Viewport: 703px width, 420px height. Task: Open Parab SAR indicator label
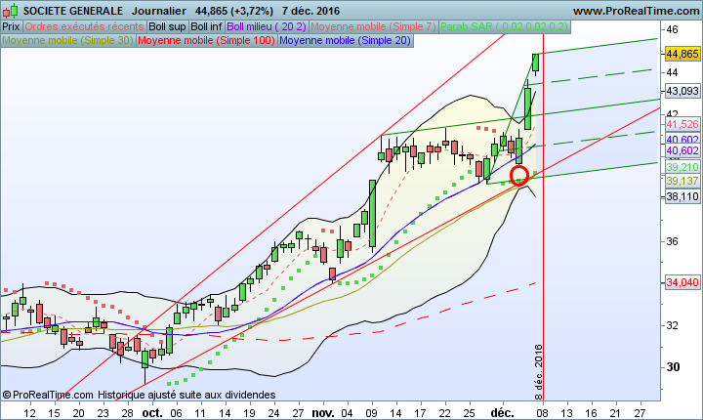click(x=504, y=27)
